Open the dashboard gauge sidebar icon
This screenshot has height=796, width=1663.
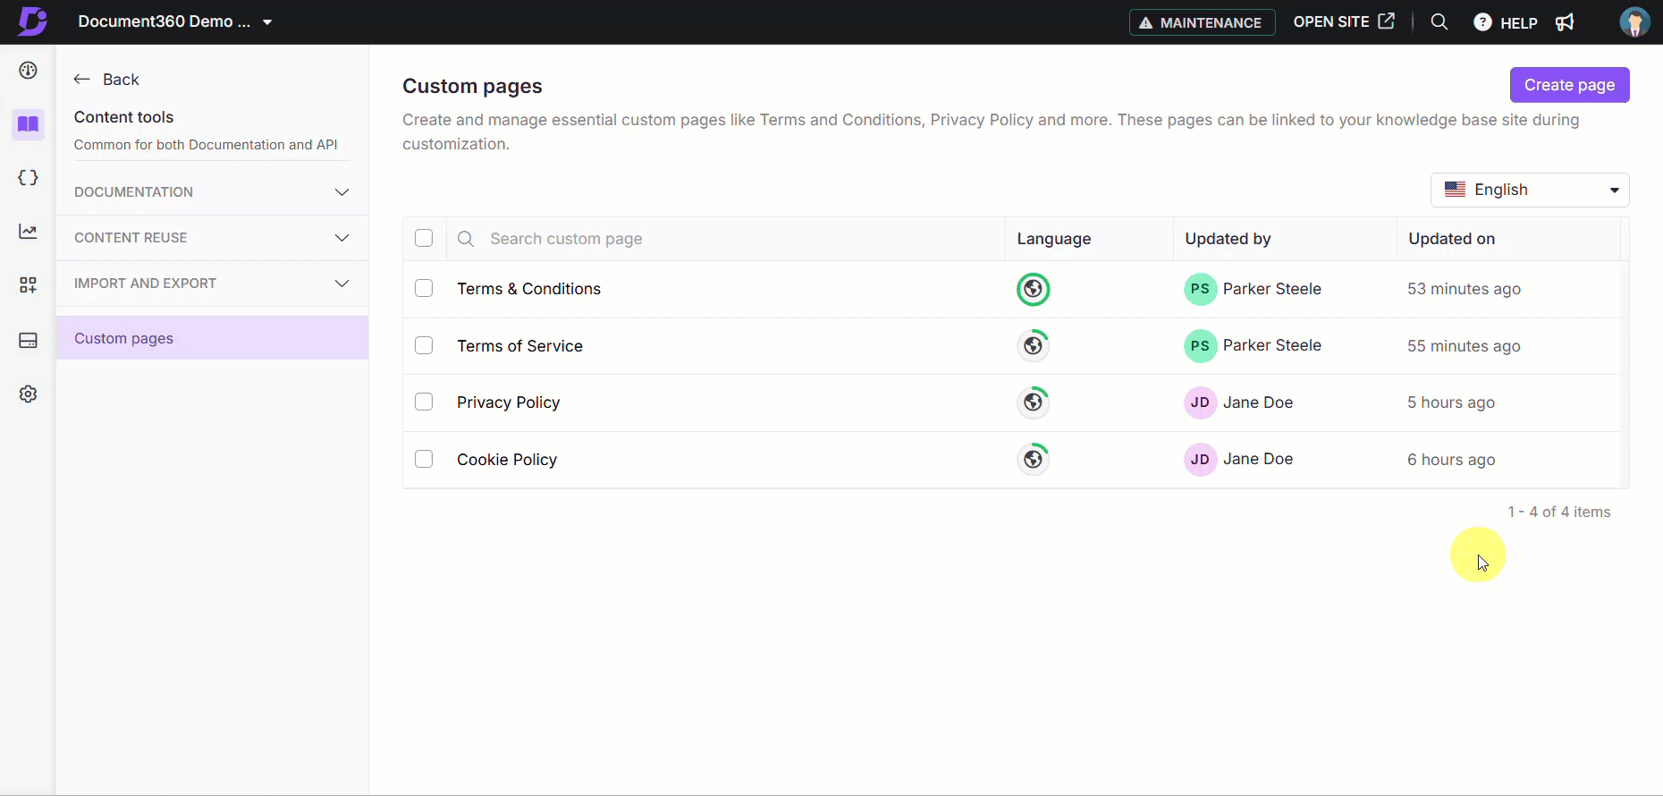coord(29,71)
